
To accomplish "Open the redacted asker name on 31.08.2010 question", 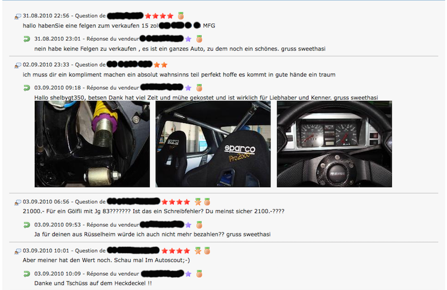I will coord(125,16).
